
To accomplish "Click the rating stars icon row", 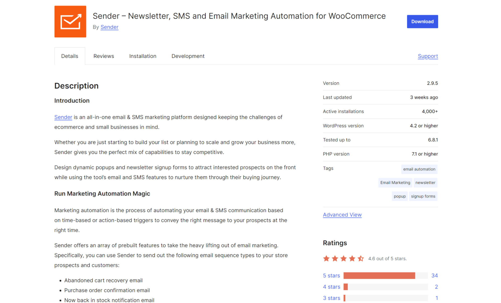I will 343,258.
